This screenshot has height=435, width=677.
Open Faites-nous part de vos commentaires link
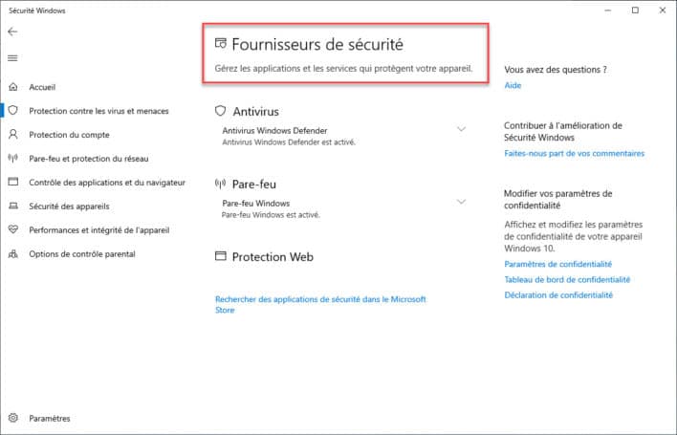[x=574, y=153]
